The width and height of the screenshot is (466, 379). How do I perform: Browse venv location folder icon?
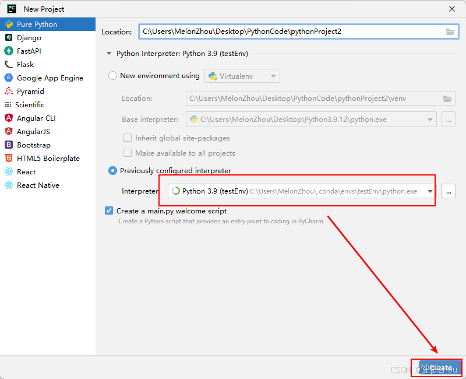click(x=447, y=99)
